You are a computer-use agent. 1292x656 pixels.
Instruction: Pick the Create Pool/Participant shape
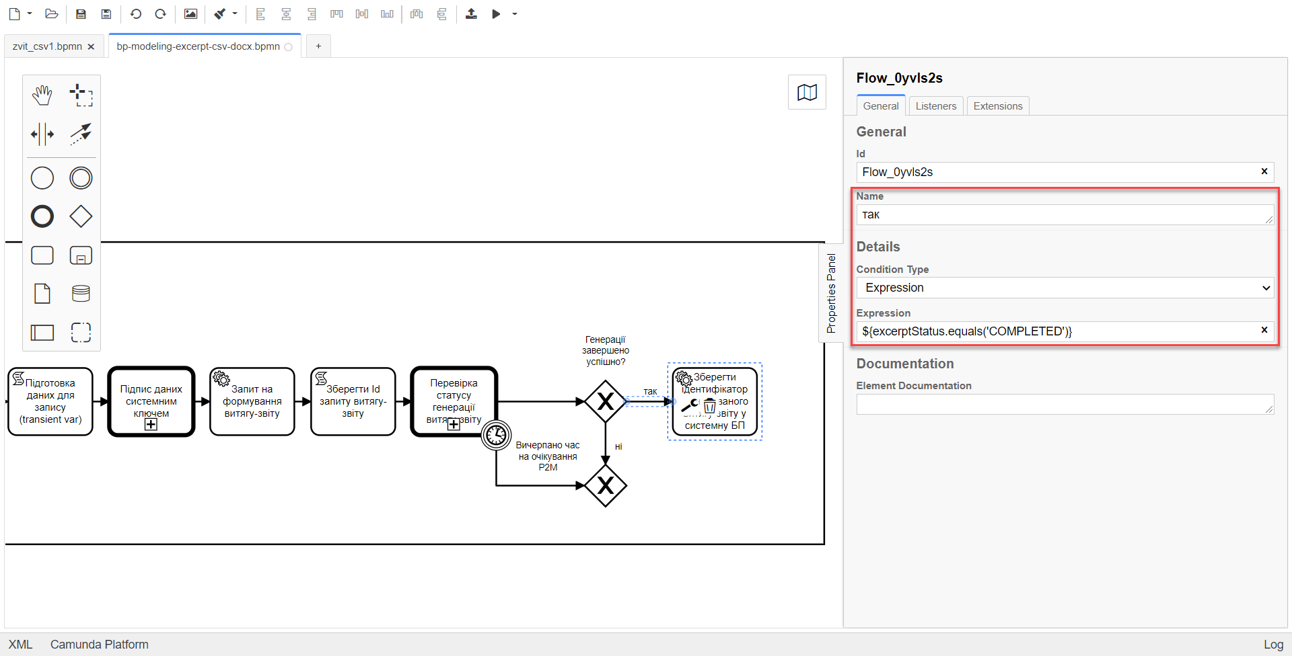(x=42, y=332)
